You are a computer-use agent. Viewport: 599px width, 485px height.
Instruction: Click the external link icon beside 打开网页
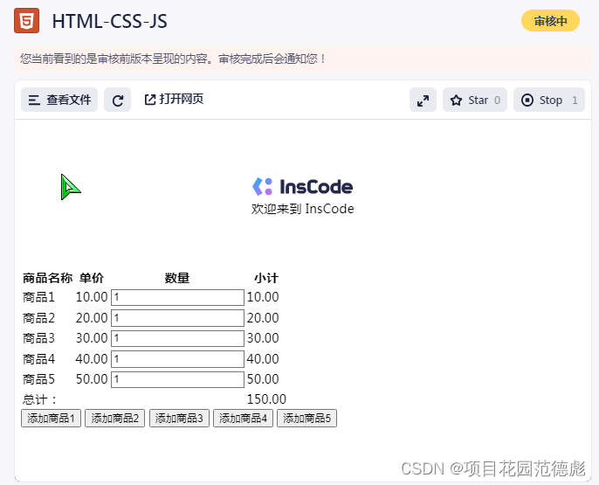point(150,100)
